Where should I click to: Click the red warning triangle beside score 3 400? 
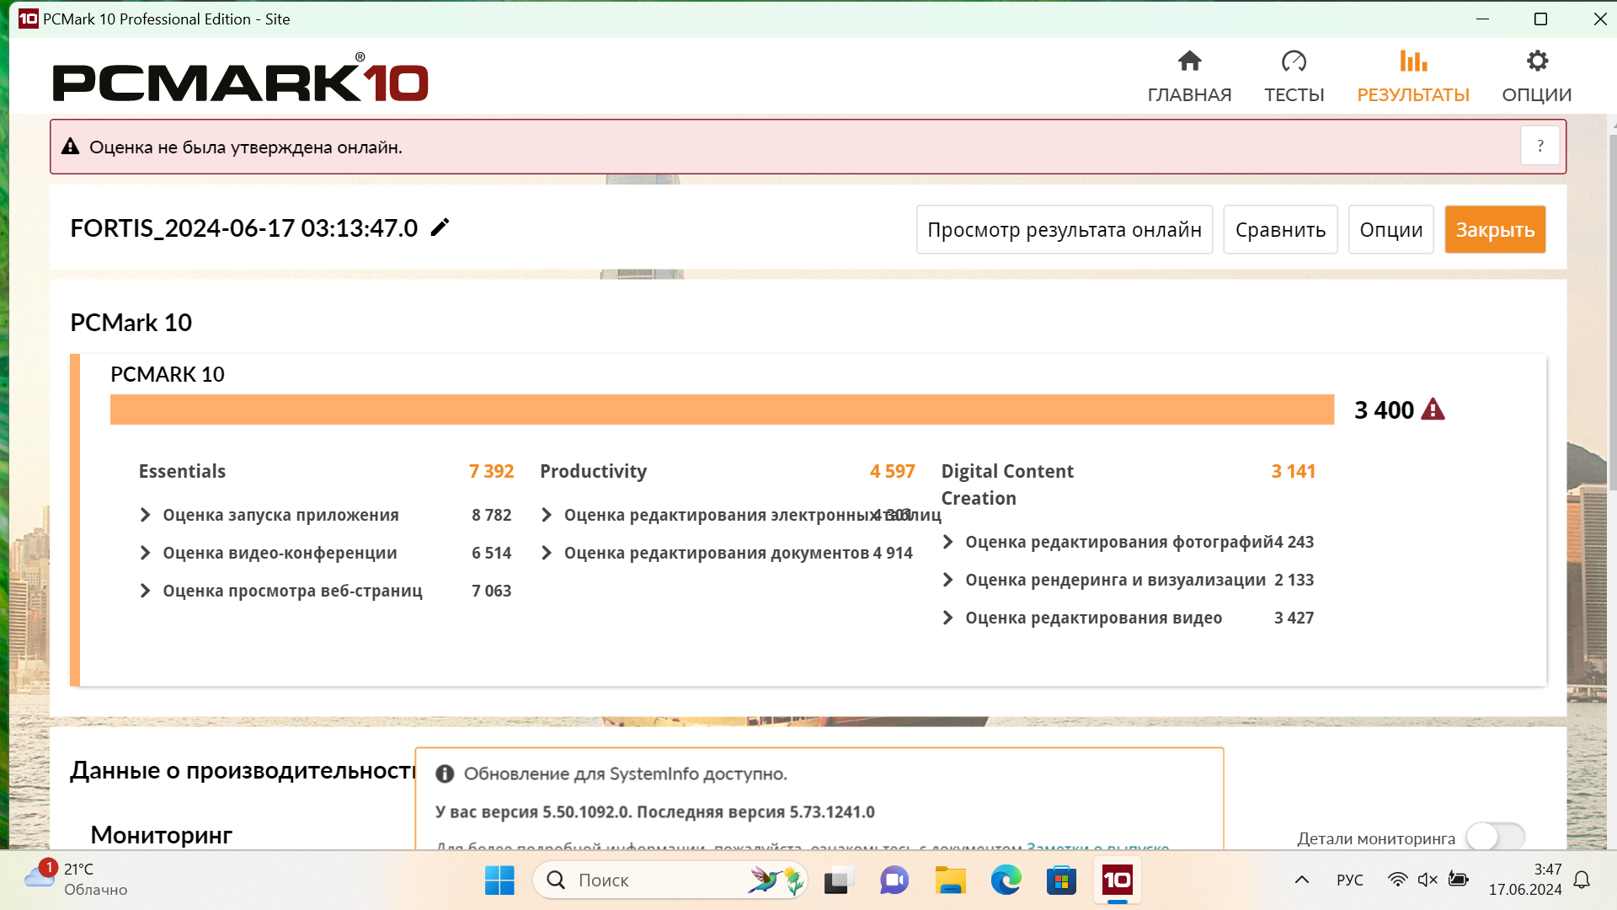[1433, 409]
